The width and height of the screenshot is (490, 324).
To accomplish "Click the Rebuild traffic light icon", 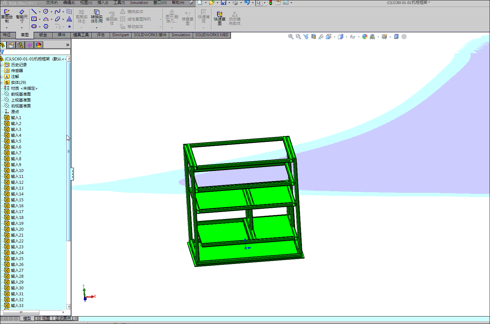I will pyautogui.click(x=271, y=3).
